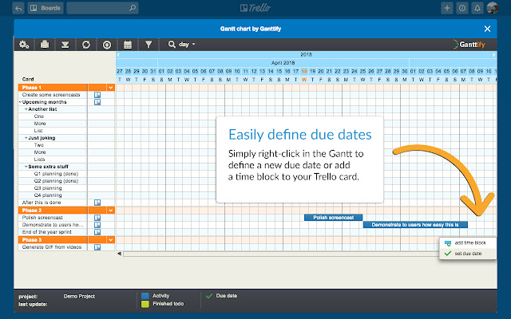Image resolution: width=511 pixels, height=319 pixels.
Task: Click the April 2018 month header
Action: [283, 63]
